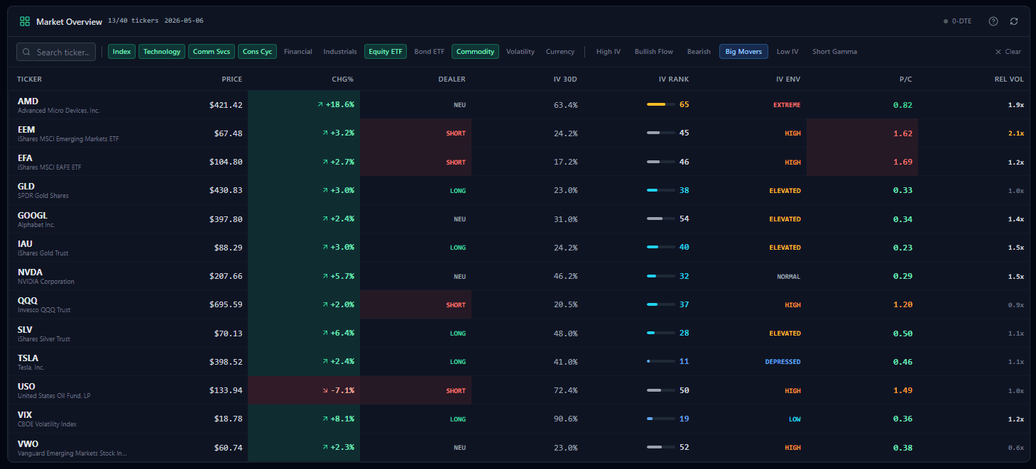This screenshot has height=469, width=1036.
Task: Sort by the IV ENV column header
Action: 788,79
